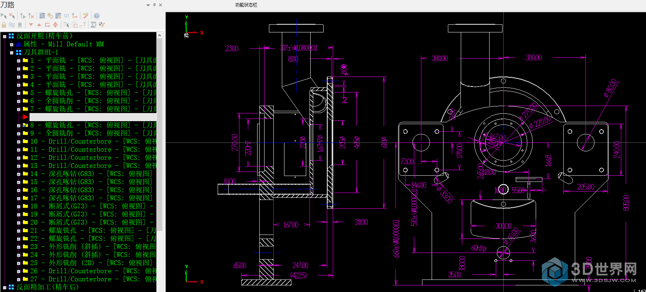Screen dimensions: 646x292
Task: Collapse the 刀具群组-1 node
Action: (x=11, y=53)
